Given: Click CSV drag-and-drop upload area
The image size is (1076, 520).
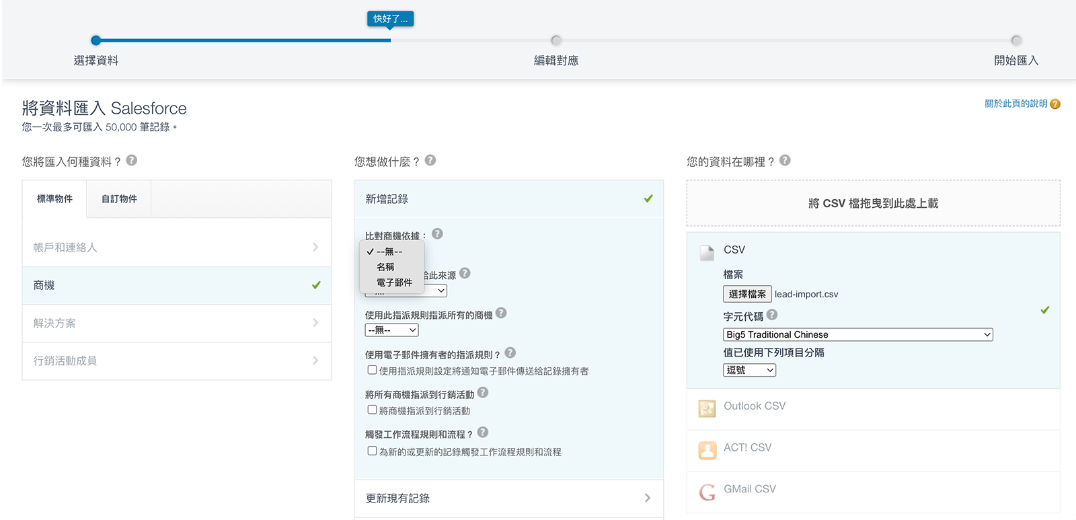Looking at the screenshot, I should click(874, 203).
